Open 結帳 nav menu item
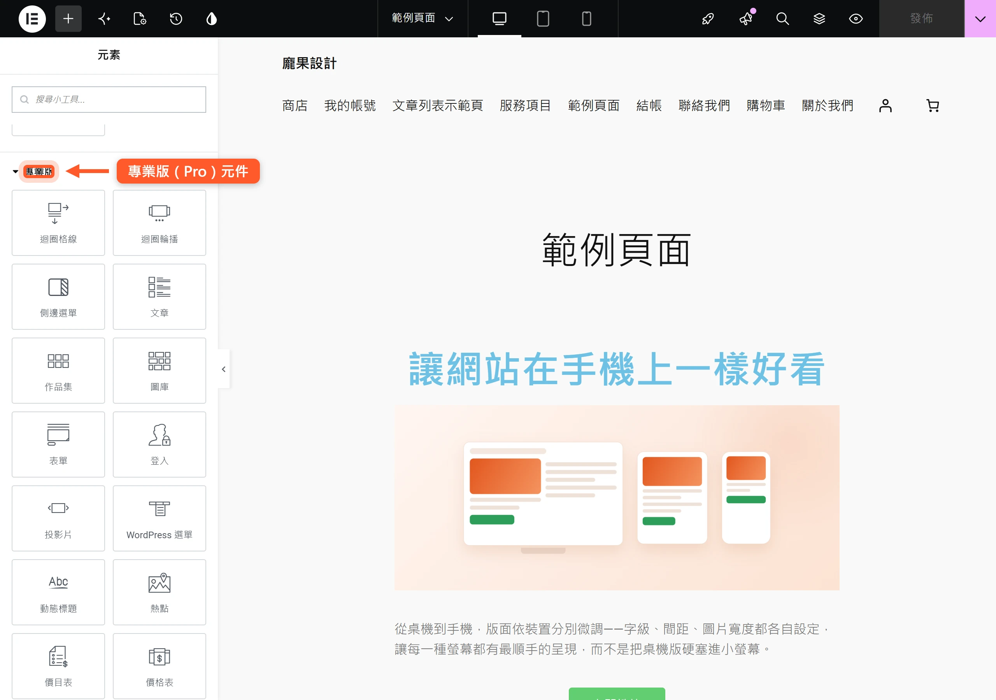Image resolution: width=996 pixels, height=700 pixels. click(x=649, y=105)
